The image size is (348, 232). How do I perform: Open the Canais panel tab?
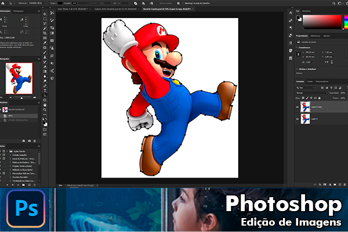310,81
